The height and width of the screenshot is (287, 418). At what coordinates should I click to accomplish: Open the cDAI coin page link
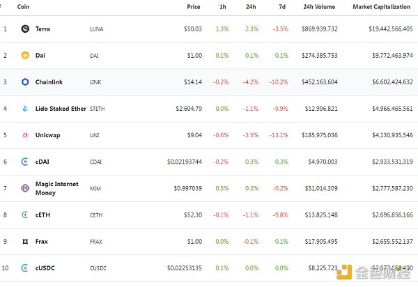click(x=42, y=162)
